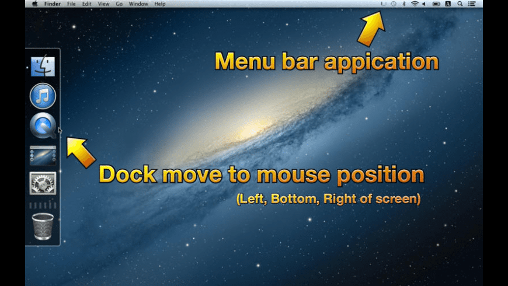This screenshot has height=286, width=508.
Task: Open Finder from the Dock
Action: pyautogui.click(x=43, y=66)
